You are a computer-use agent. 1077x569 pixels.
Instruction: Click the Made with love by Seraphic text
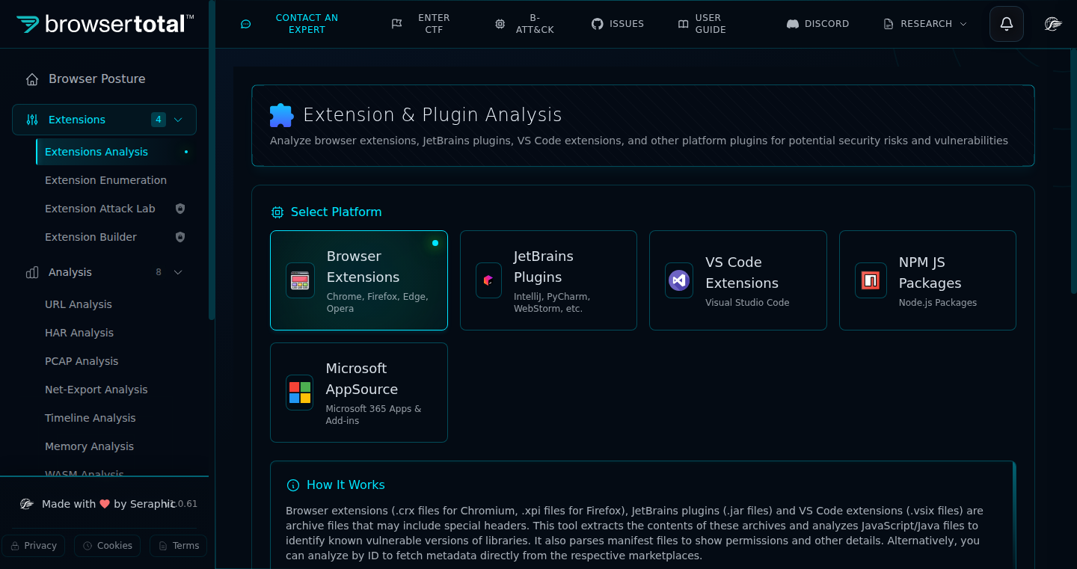click(108, 504)
